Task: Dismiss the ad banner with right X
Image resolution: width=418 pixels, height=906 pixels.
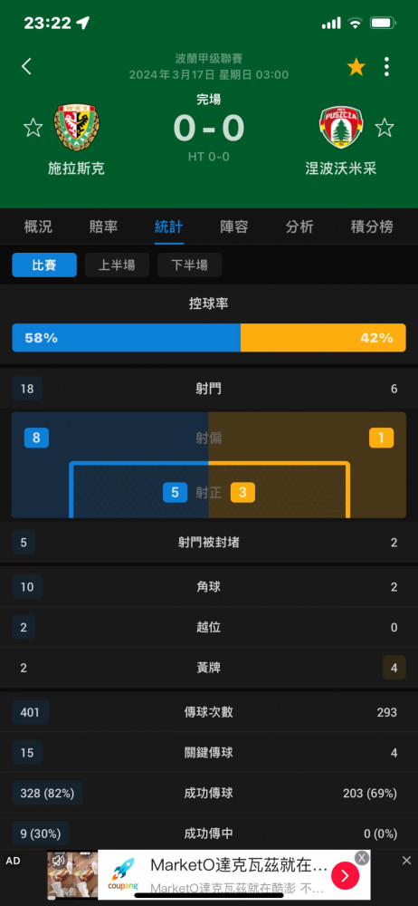Action: (x=406, y=861)
